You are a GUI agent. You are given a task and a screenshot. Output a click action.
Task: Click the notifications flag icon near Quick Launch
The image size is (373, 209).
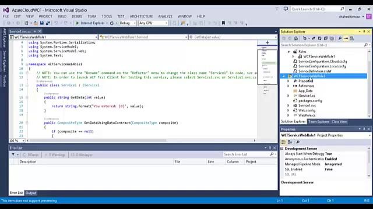tap(277, 9)
